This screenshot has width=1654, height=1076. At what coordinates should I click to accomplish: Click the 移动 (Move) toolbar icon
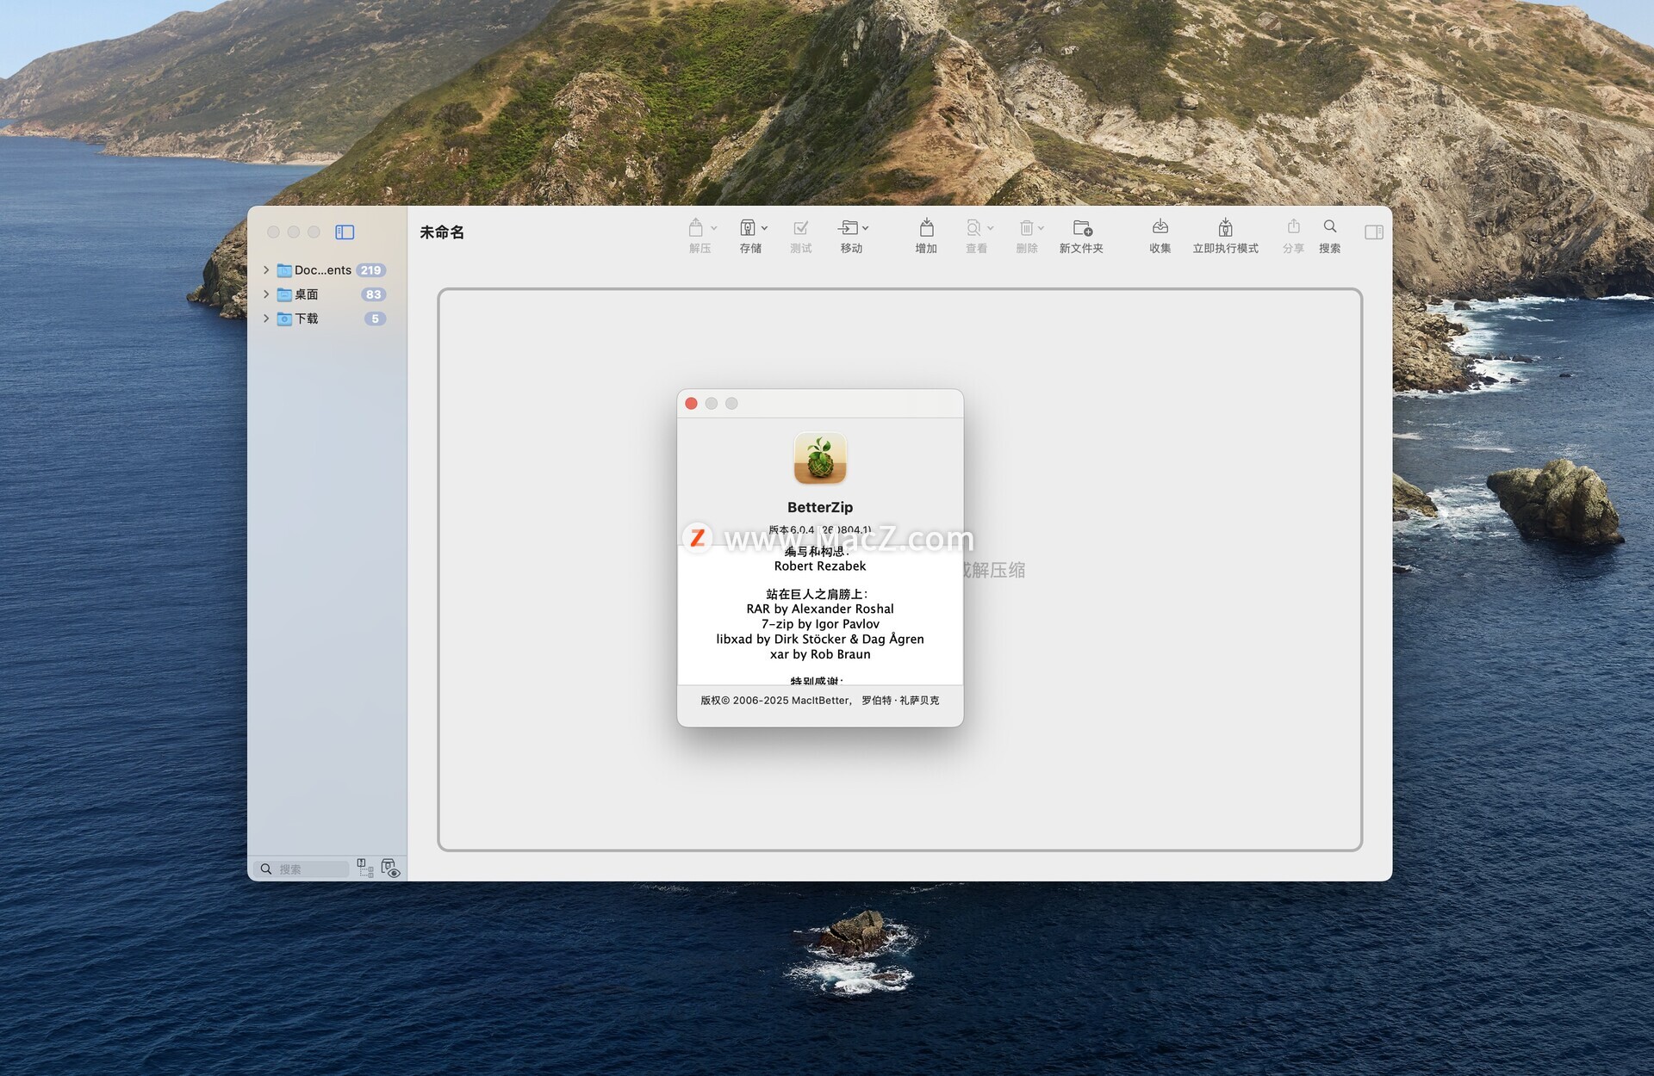pyautogui.click(x=848, y=228)
